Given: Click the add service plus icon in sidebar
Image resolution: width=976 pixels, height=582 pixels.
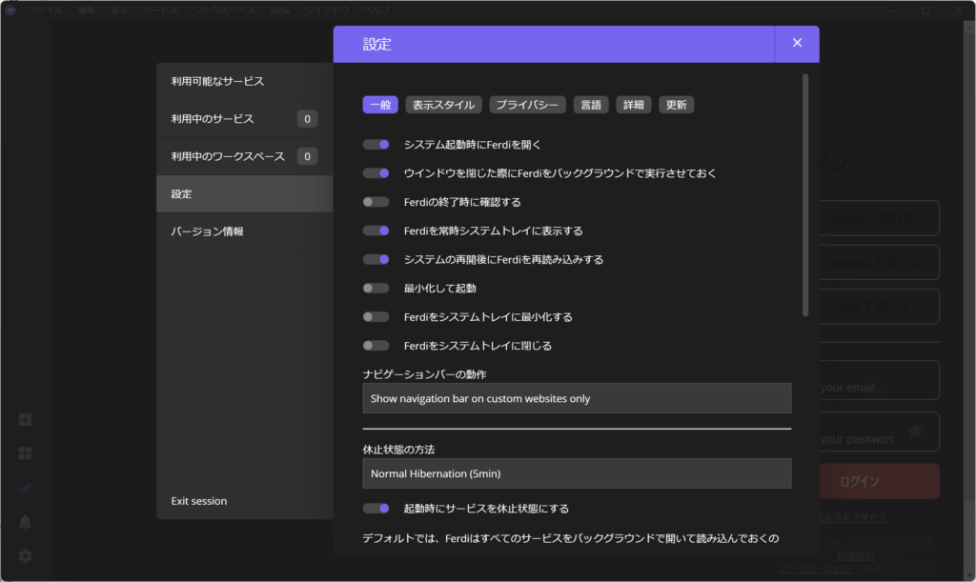Looking at the screenshot, I should (x=25, y=420).
